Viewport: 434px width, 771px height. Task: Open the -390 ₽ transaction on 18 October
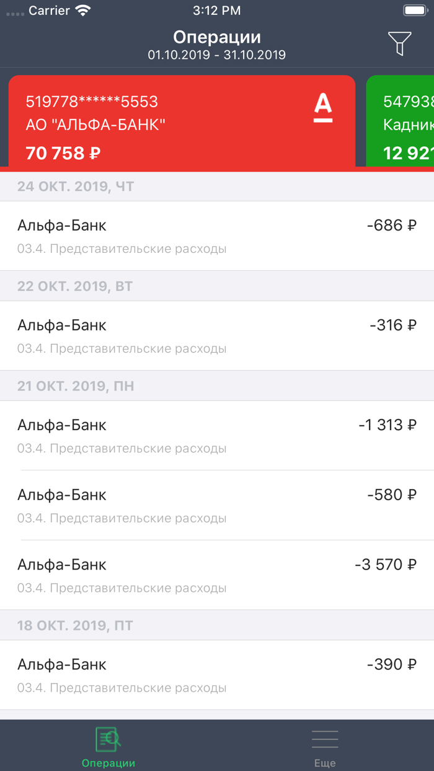pyautogui.click(x=217, y=675)
